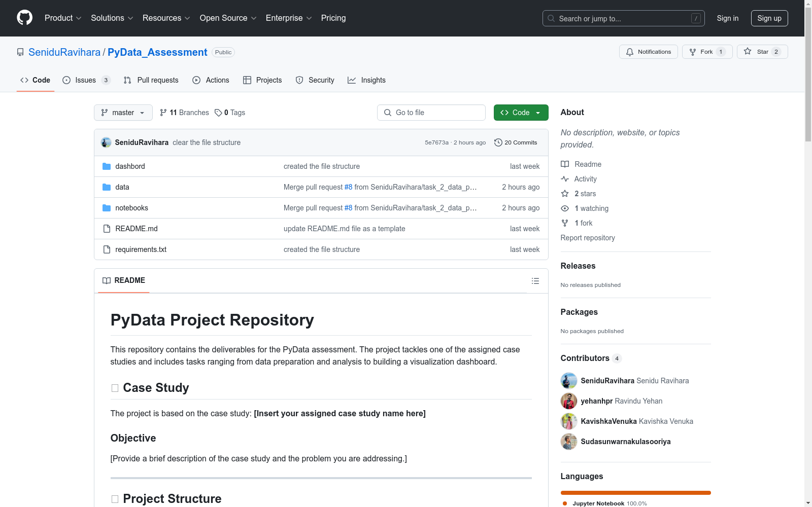This screenshot has width=812, height=507.
Task: Click the Go to file search field
Action: pyautogui.click(x=431, y=113)
